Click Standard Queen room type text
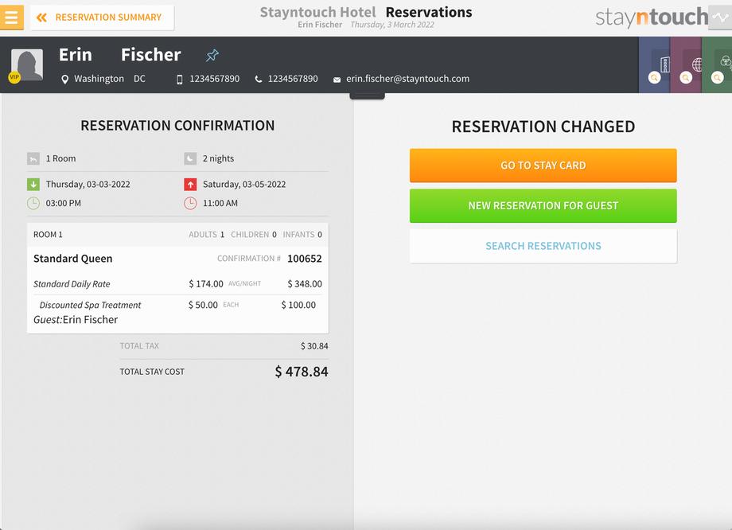Viewport: 732px width, 530px height. point(73,259)
